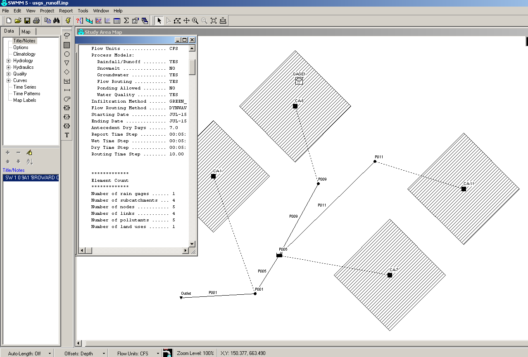The height and width of the screenshot is (357, 528).
Task: Expand the Curves tree node
Action: coord(8,80)
